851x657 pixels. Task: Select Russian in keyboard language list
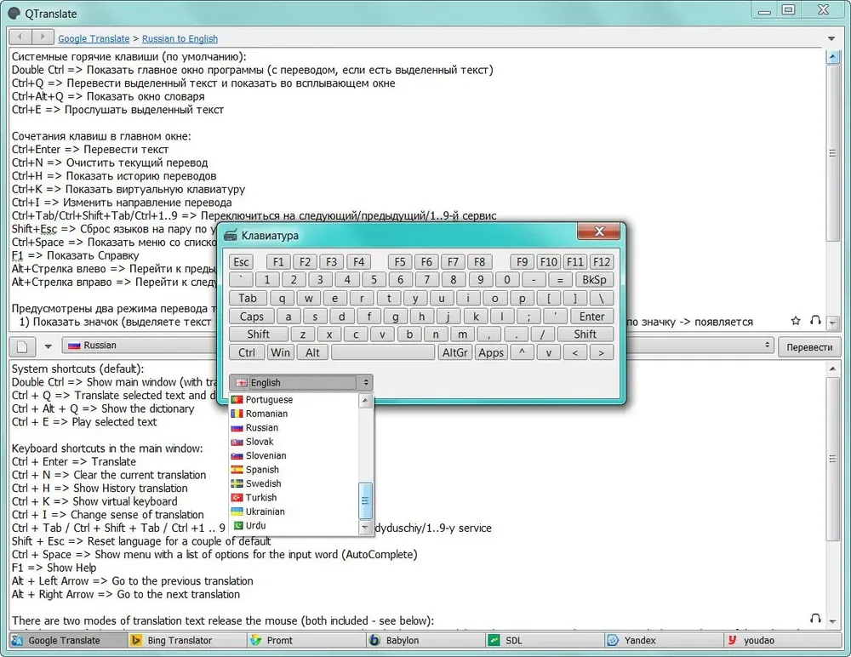(x=294, y=428)
